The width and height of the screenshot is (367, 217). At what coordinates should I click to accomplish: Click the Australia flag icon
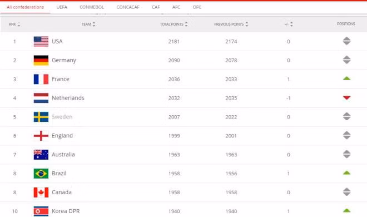pyautogui.click(x=41, y=155)
